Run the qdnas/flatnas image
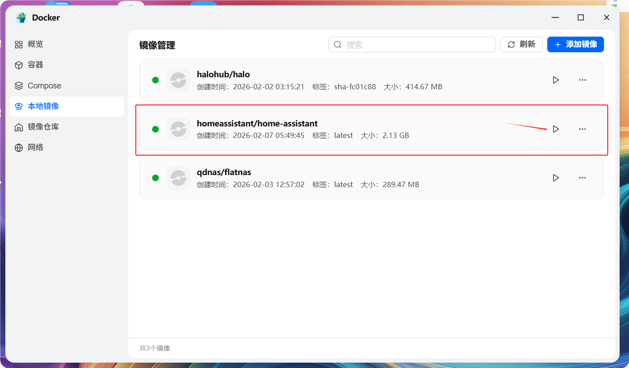 [555, 178]
